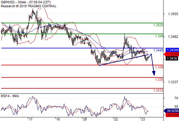Click the blue 1.34344 value tag
This screenshot has height=121, width=179.
coord(172,50)
